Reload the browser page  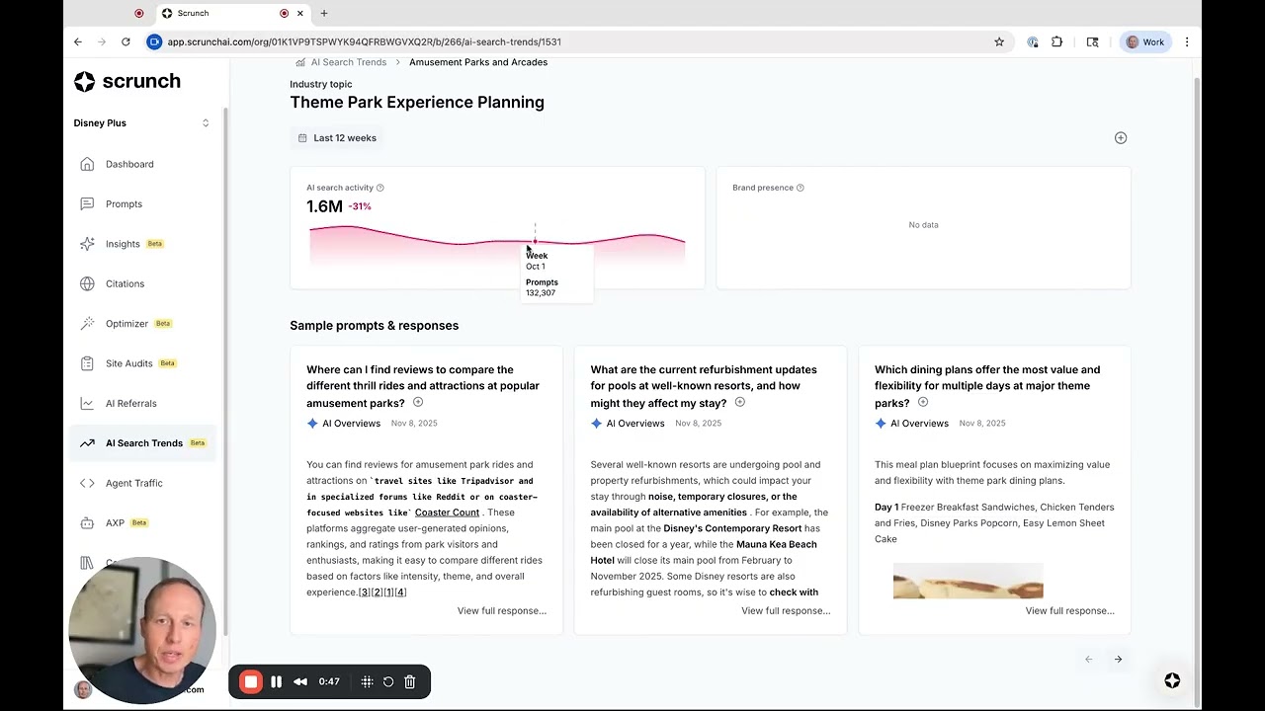coord(126,41)
